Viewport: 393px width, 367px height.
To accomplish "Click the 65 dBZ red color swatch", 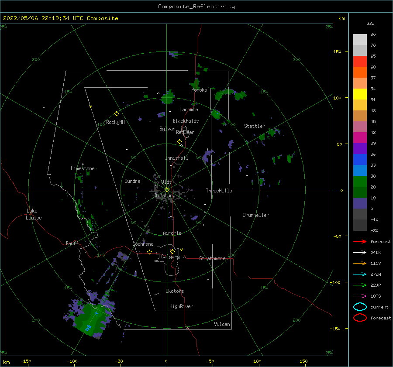I will [360, 61].
